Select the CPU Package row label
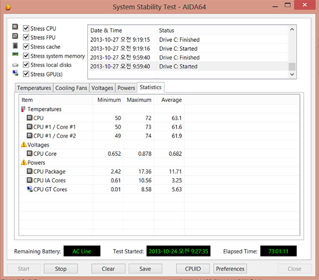This screenshot has width=319, height=280. (49, 172)
